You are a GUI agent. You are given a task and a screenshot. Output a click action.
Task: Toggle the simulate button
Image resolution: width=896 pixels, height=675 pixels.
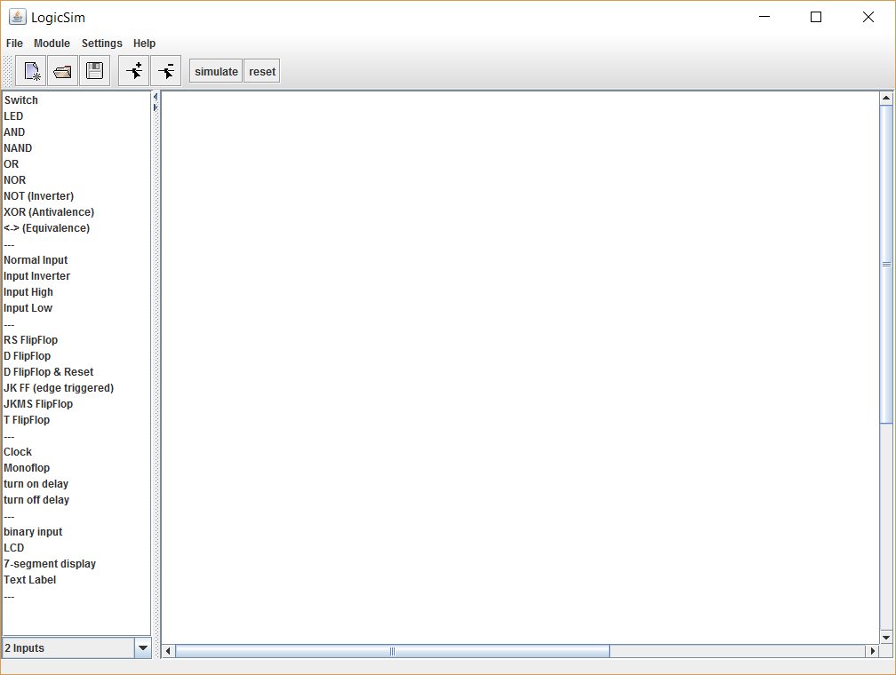click(x=216, y=72)
